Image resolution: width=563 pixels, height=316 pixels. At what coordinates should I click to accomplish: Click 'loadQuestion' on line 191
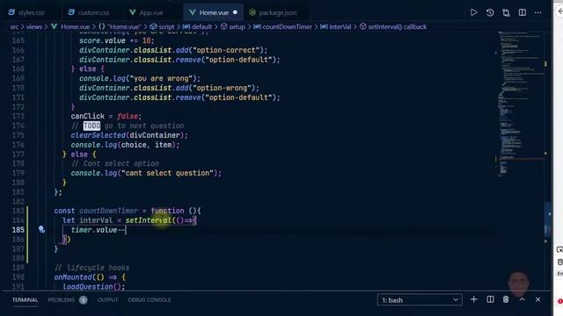point(88,287)
